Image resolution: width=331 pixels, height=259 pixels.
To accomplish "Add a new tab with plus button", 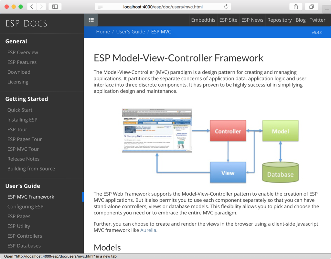I will 327,9.
